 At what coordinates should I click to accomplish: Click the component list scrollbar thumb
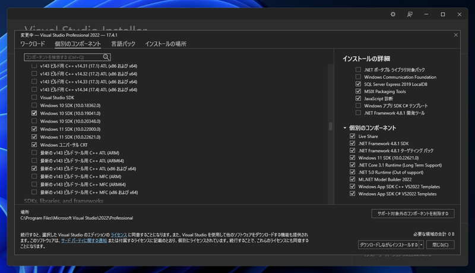[x=331, y=126]
